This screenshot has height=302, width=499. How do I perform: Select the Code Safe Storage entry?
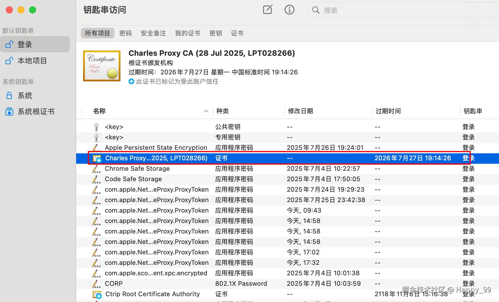(133, 179)
